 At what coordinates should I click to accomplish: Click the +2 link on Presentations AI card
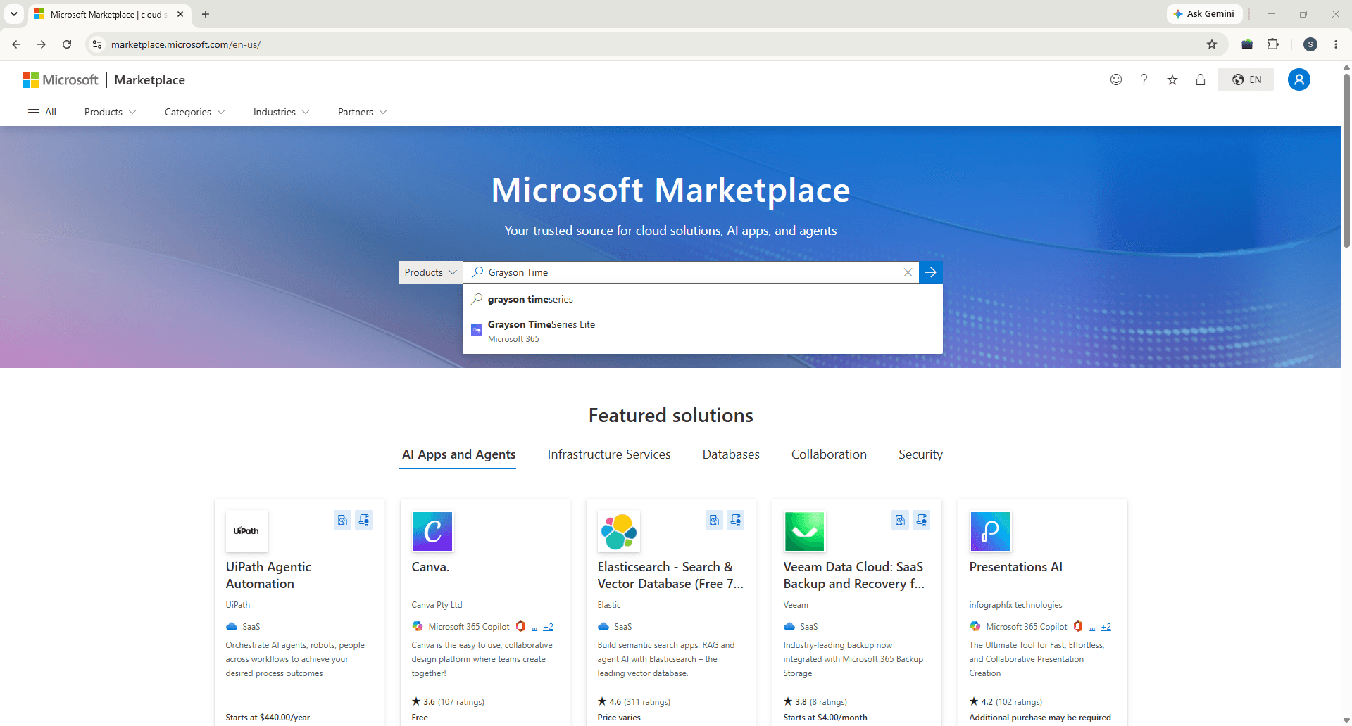(1106, 627)
